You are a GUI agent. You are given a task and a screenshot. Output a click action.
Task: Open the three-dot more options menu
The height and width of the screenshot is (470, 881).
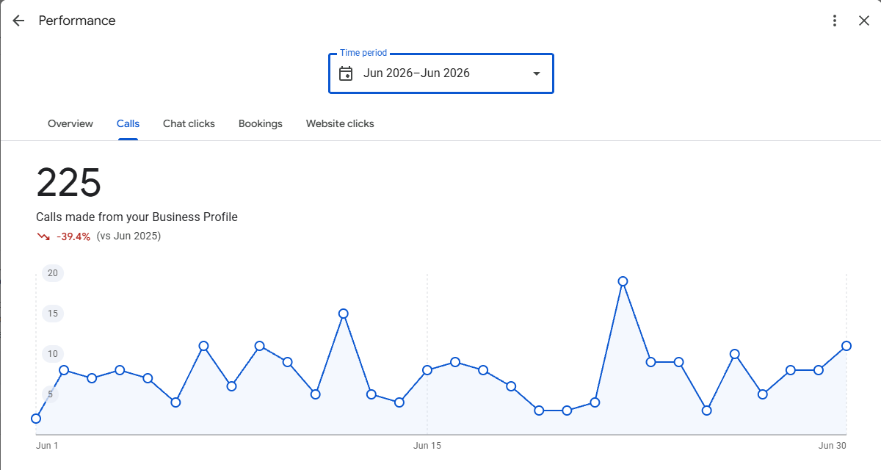[x=834, y=21]
